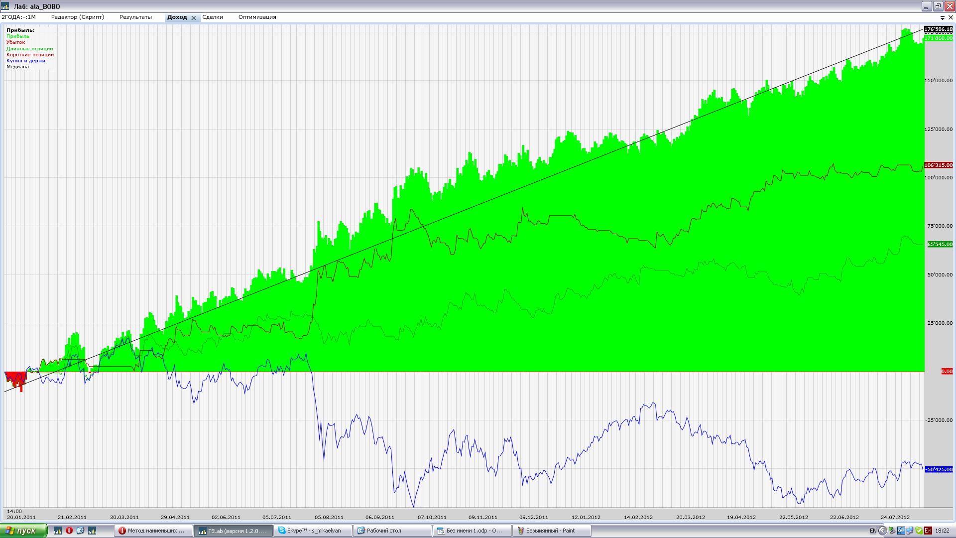956x538 pixels.
Task: Close the Доход tab with its X
Action: click(x=194, y=17)
